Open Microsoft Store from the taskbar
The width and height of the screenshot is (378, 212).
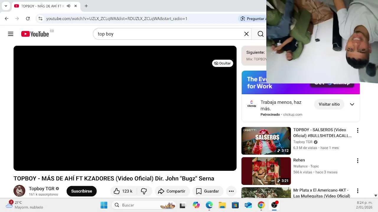[235, 205]
